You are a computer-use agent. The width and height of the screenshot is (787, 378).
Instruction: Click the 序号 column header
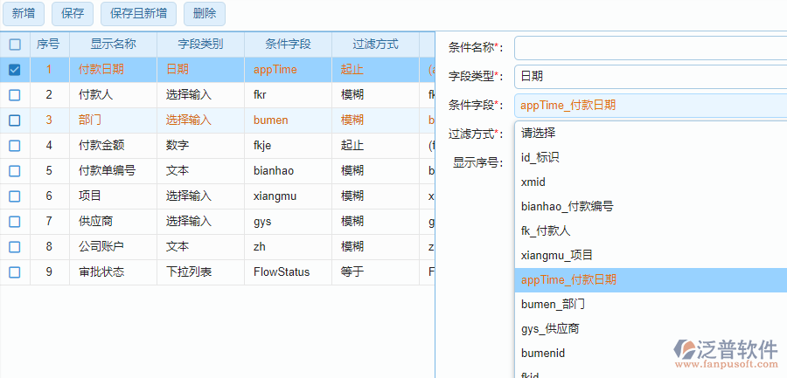point(48,45)
